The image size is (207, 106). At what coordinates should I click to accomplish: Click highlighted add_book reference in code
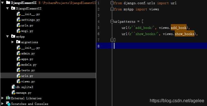pyautogui.click(x=179, y=27)
